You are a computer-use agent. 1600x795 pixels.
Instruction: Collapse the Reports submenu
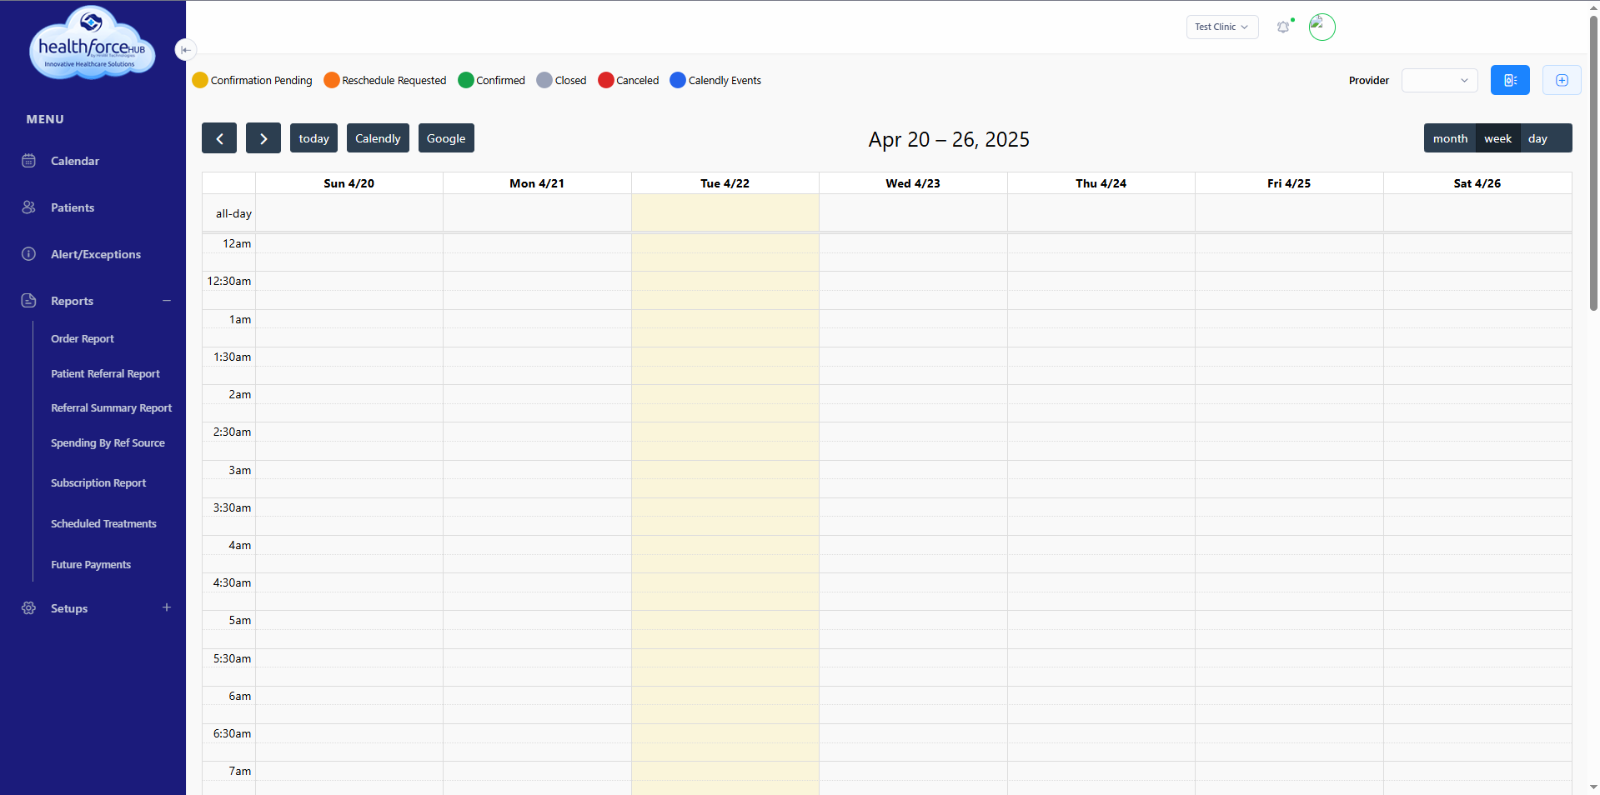166,301
